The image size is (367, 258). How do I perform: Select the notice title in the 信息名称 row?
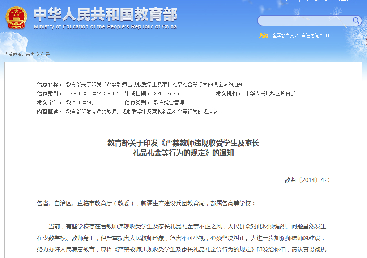coord(155,84)
